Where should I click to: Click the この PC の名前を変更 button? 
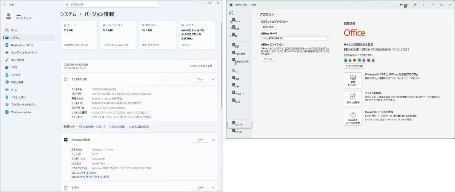pos(201,66)
